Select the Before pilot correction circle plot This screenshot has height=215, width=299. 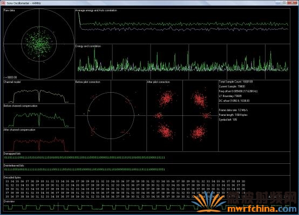[x=111, y=116]
